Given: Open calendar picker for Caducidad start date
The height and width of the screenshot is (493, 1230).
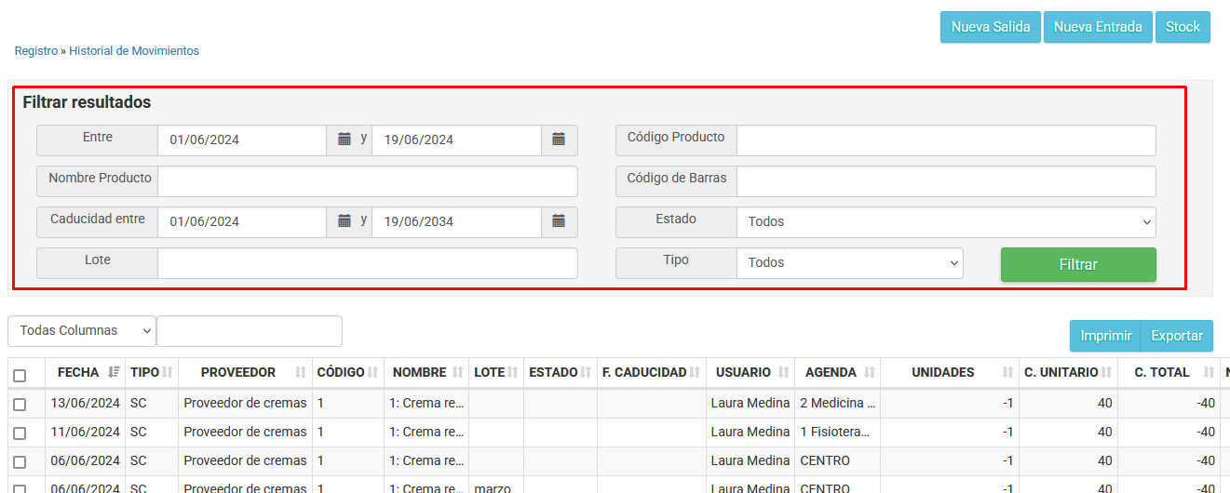Looking at the screenshot, I should 344,221.
